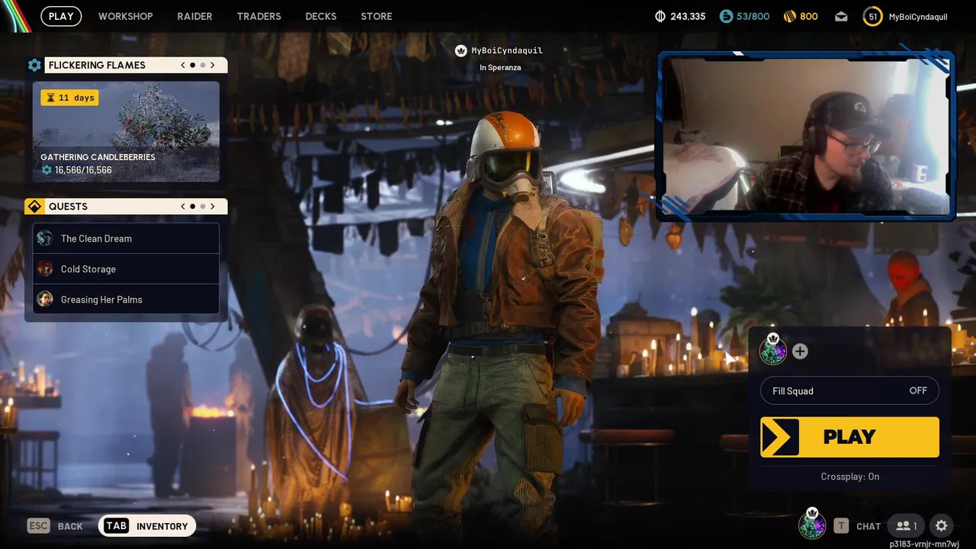Click the 53/800 token balance
976x549 pixels.
(753, 16)
